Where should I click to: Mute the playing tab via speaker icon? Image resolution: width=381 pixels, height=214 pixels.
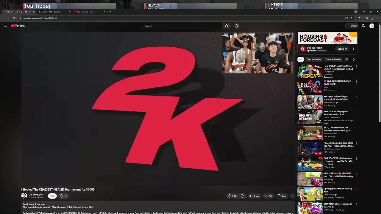30,12
